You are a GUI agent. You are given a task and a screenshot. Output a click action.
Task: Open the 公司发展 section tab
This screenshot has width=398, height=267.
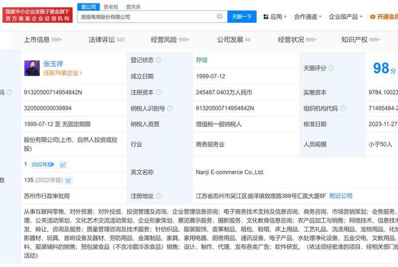coord(234,40)
